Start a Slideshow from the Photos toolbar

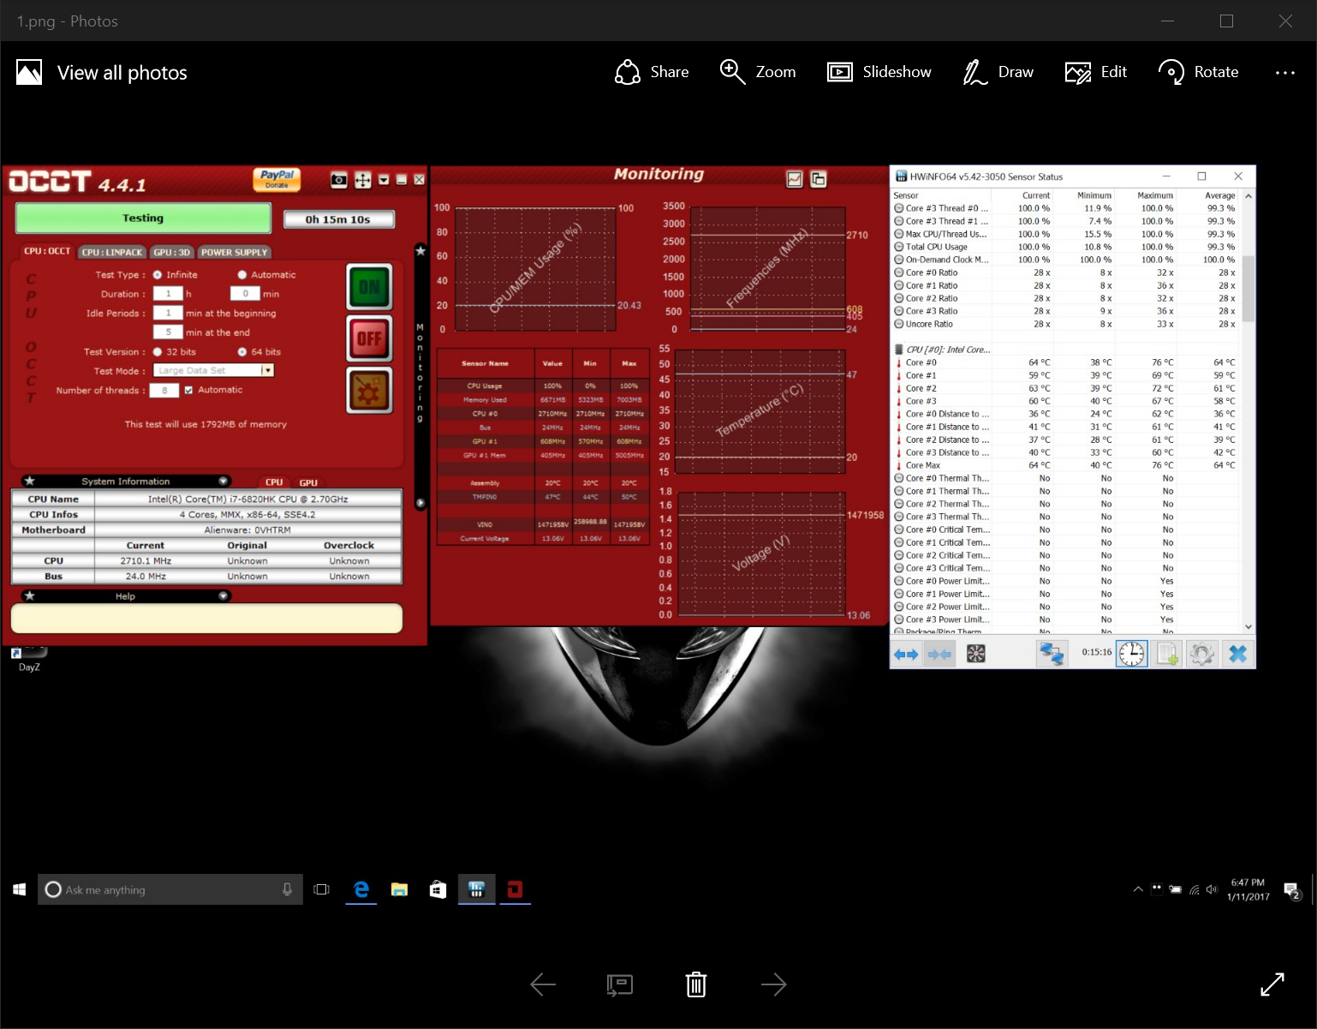pos(879,72)
